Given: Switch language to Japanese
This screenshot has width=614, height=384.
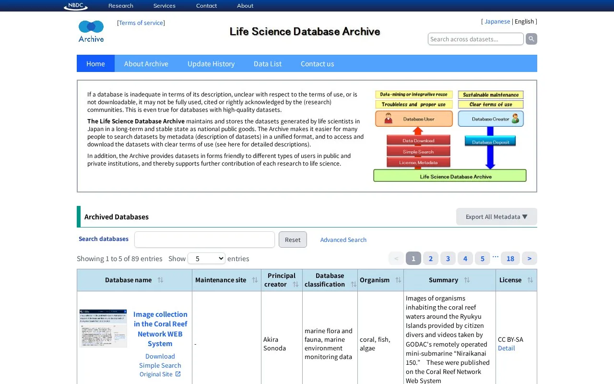Looking at the screenshot, I should [497, 21].
